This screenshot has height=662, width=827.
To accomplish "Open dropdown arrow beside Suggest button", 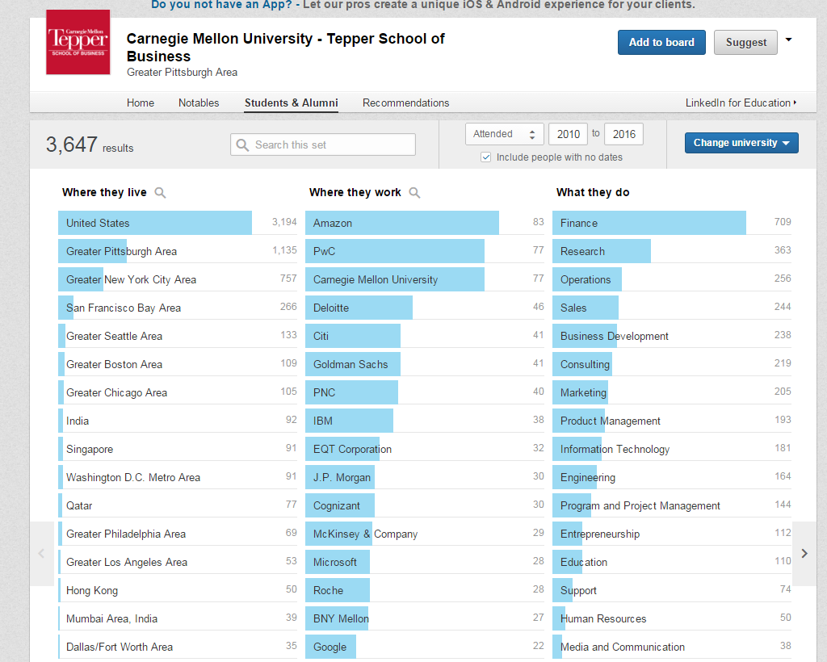I will [789, 40].
